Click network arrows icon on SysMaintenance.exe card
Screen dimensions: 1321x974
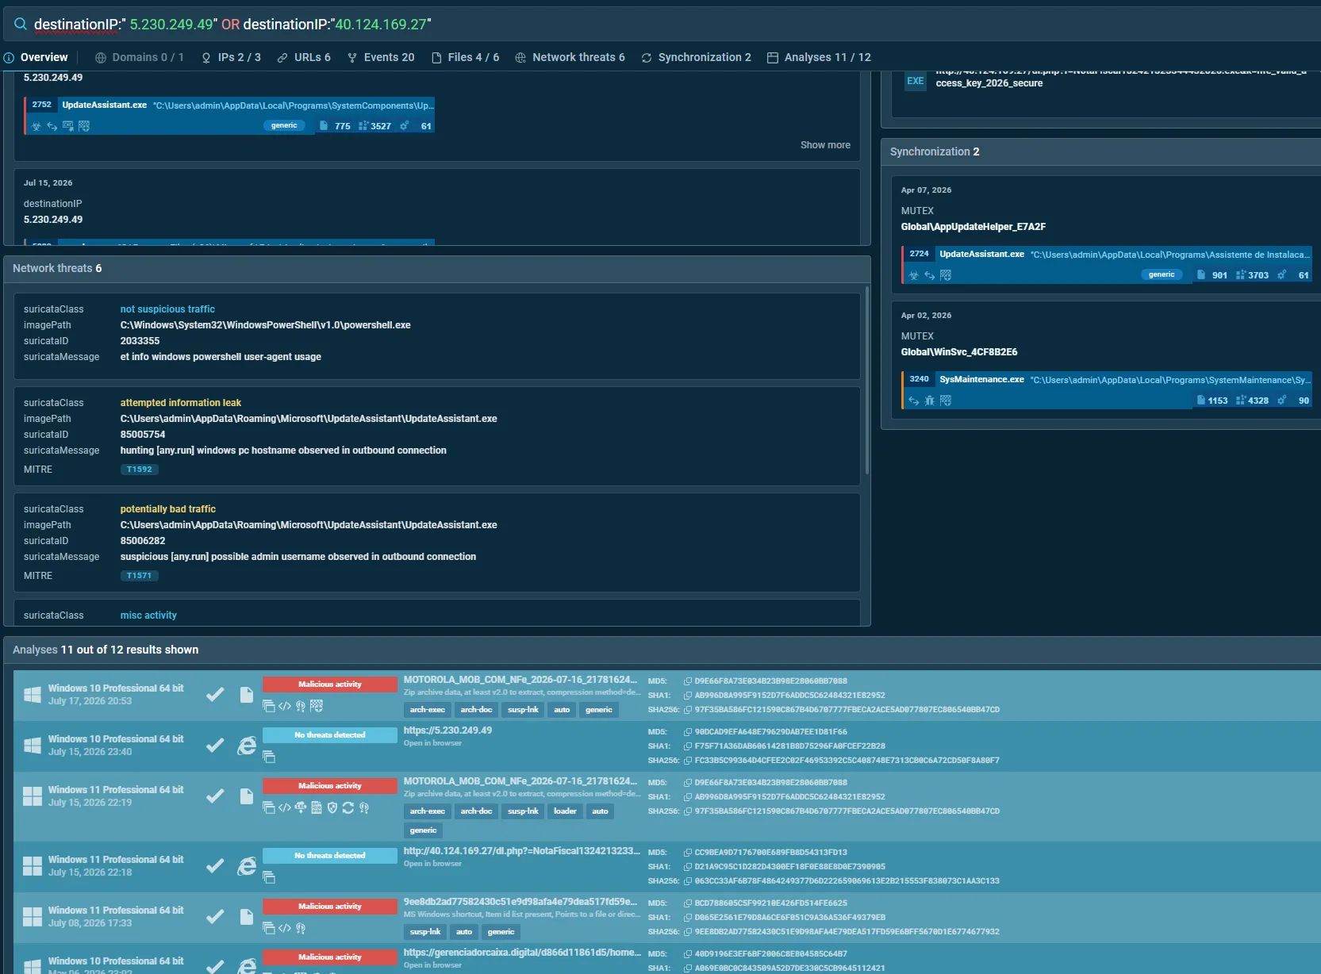(x=913, y=401)
